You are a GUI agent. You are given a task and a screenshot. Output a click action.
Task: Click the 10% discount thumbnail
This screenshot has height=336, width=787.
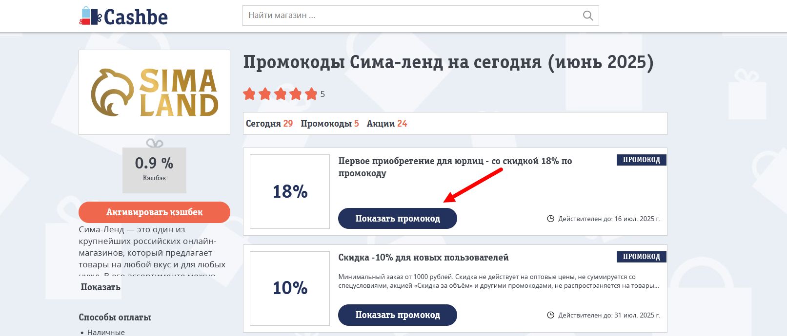tap(290, 288)
